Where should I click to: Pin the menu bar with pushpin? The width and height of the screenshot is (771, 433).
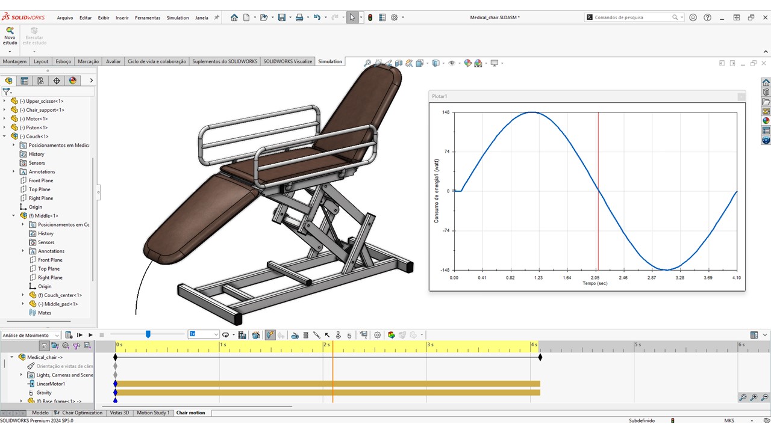216,17
